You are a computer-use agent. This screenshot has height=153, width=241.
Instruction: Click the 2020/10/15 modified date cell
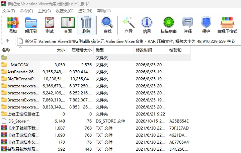150,121
